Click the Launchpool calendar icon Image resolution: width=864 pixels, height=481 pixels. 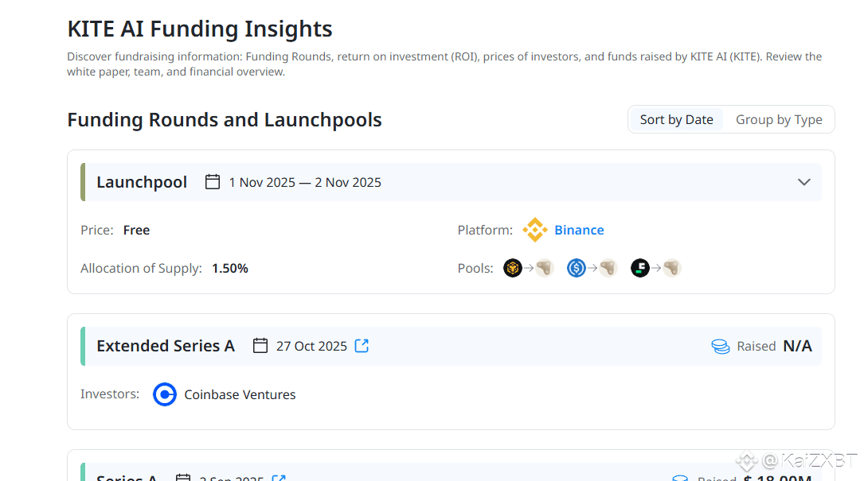213,182
